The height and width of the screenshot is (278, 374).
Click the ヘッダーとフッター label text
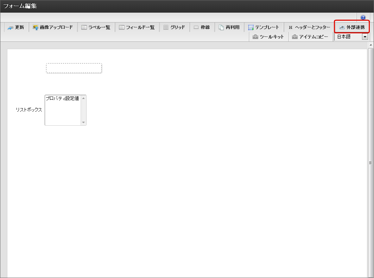[x=313, y=27]
